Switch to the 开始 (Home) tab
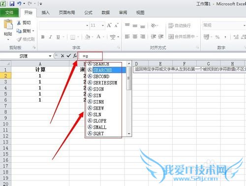The image size is (246, 186). (28, 12)
